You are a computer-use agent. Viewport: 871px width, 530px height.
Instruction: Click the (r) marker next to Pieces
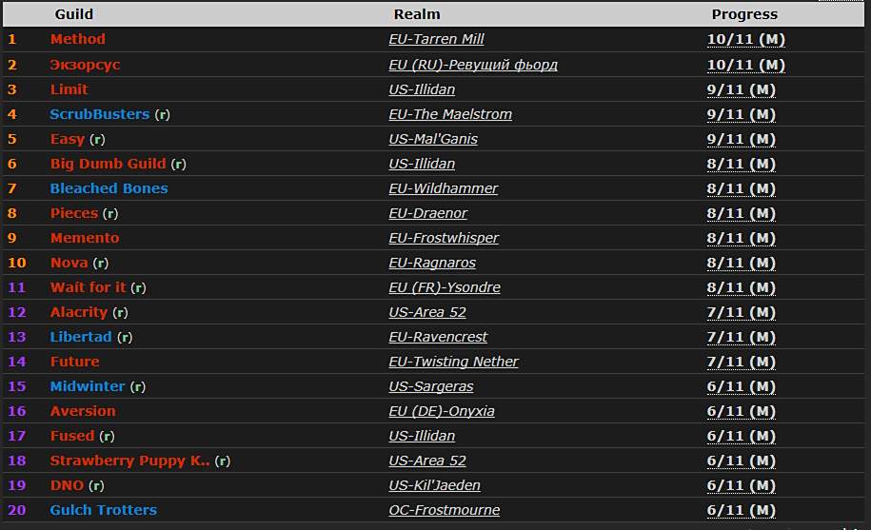pyautogui.click(x=110, y=214)
